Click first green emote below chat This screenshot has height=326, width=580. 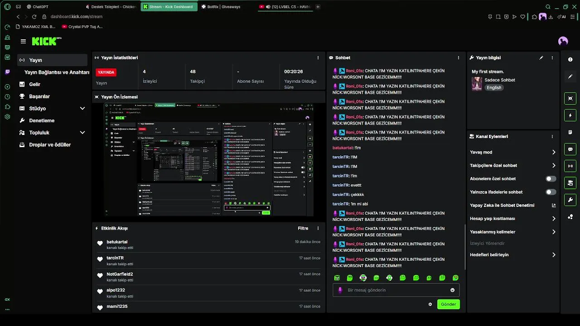pyautogui.click(x=337, y=278)
